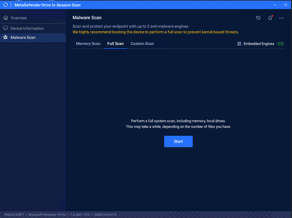Open the three-dot more options menu
This screenshot has height=218, width=292.
(281, 18)
